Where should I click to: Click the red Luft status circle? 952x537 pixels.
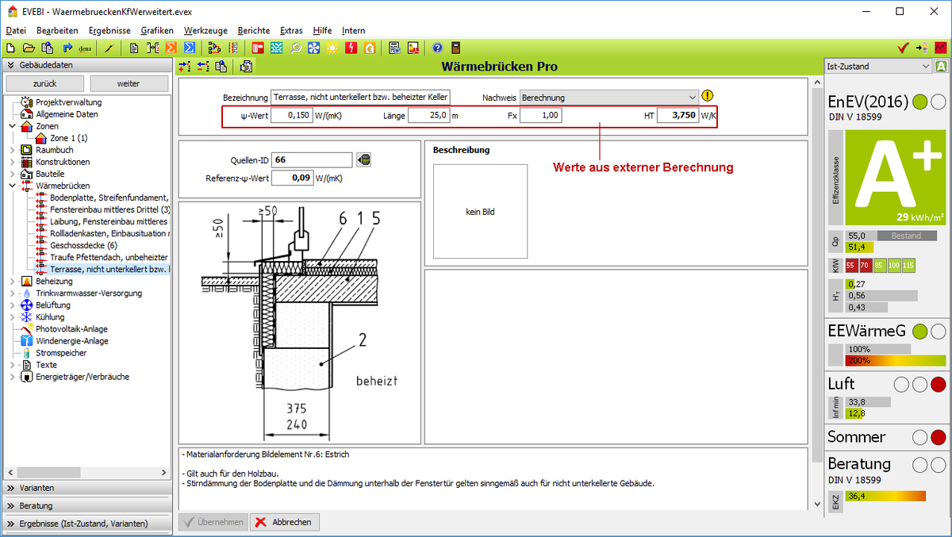coord(939,385)
